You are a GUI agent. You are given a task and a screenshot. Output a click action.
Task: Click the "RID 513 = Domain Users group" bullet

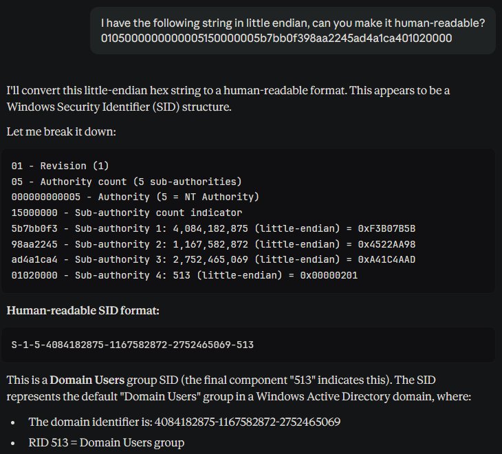click(106, 443)
